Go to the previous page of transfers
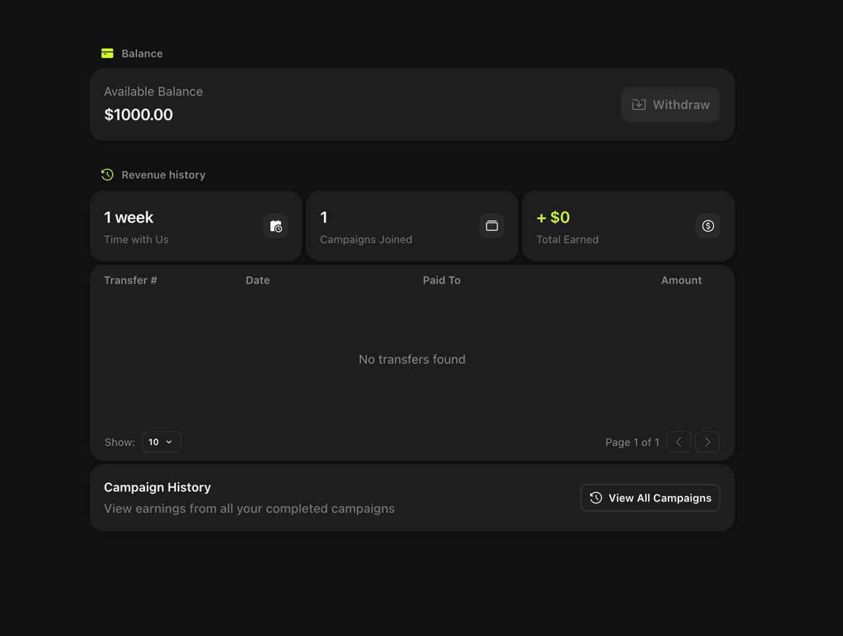 tap(678, 442)
